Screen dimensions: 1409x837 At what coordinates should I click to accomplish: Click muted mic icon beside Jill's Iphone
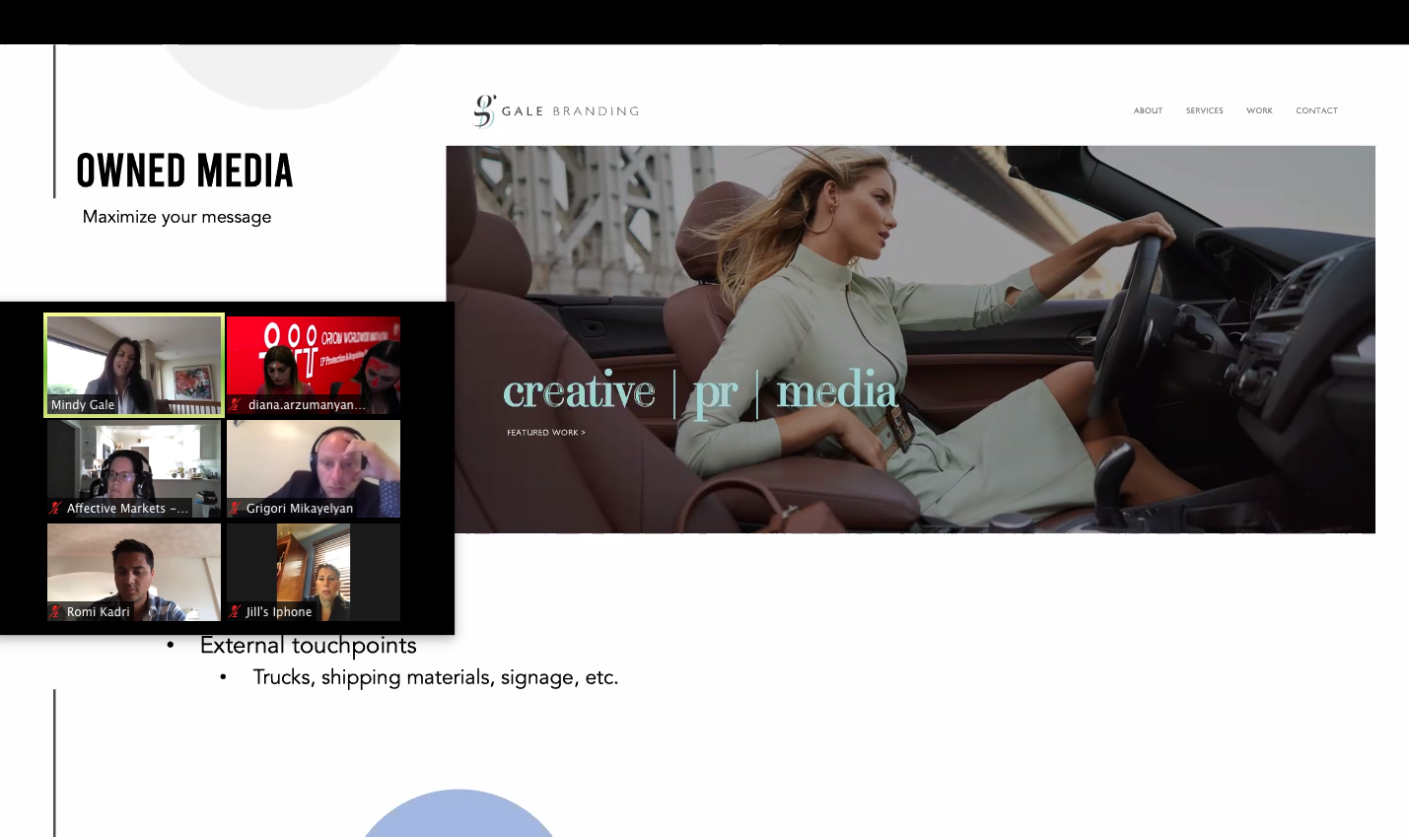click(236, 612)
